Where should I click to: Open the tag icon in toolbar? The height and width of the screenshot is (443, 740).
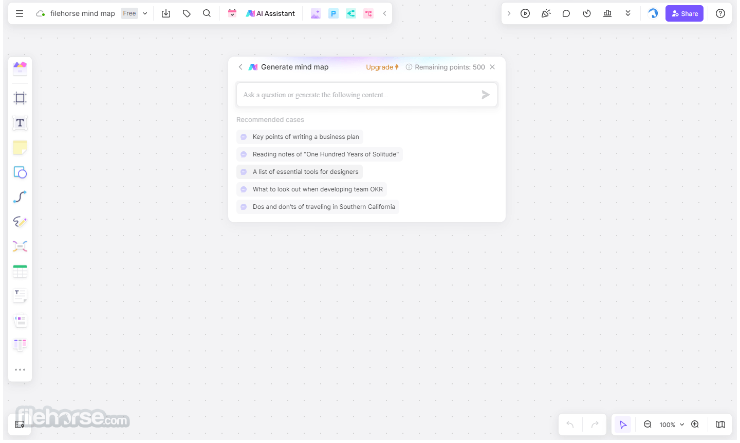(187, 13)
